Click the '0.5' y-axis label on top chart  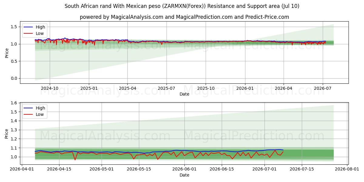(15, 61)
